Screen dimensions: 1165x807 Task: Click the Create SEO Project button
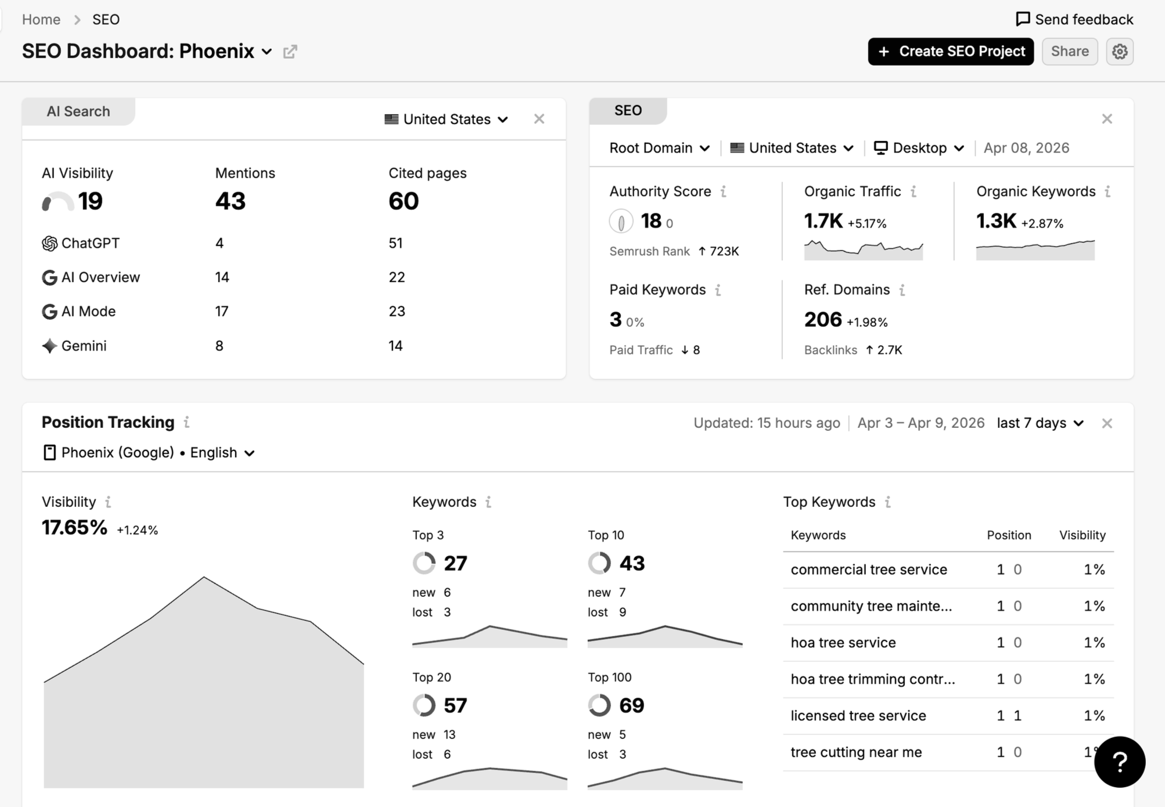click(x=950, y=51)
